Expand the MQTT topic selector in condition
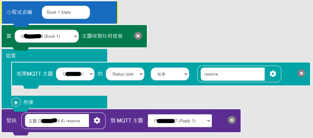 (75, 74)
